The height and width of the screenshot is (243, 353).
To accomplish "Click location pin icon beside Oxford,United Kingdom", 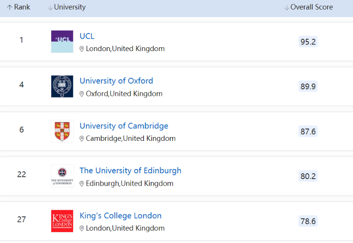I will pyautogui.click(x=82, y=94).
